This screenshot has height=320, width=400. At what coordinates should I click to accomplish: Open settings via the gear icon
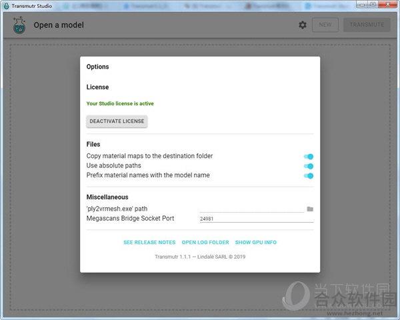303,25
